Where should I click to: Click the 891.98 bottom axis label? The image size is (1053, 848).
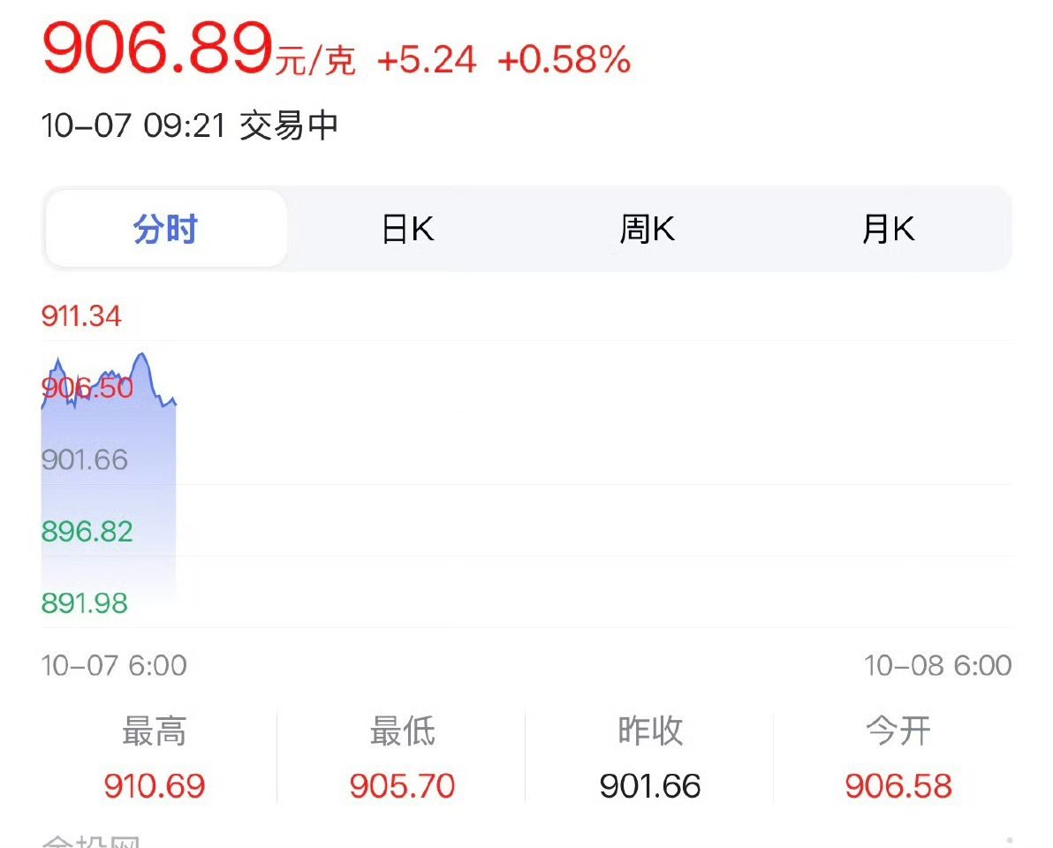click(x=85, y=603)
